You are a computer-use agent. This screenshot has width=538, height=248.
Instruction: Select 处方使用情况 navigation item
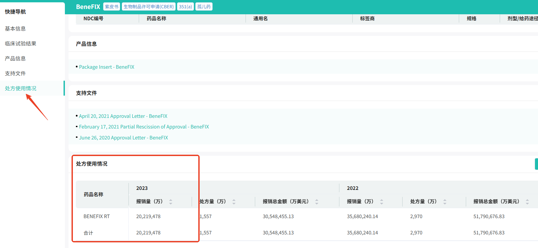tap(21, 88)
